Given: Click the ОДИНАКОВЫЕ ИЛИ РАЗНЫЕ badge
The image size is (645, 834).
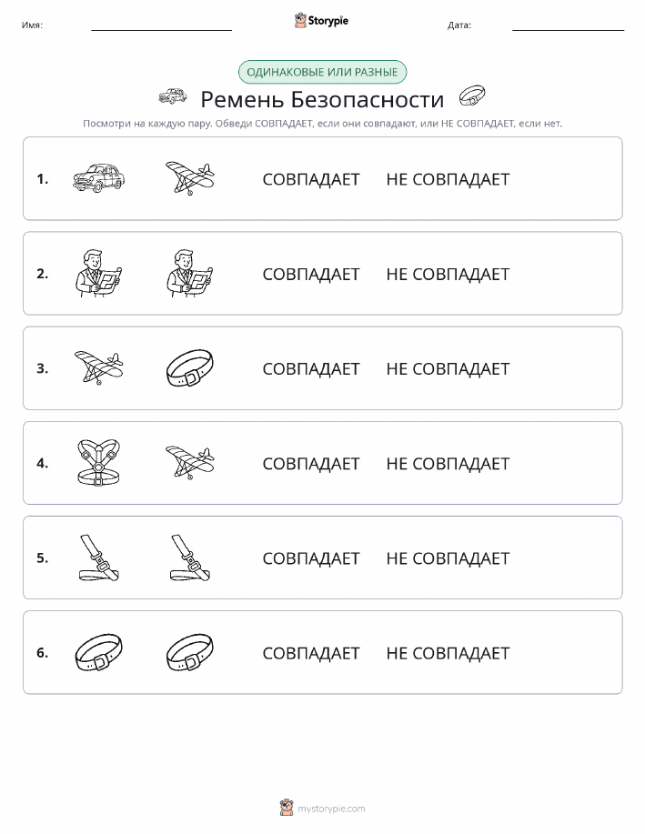Looking at the screenshot, I should [322, 72].
